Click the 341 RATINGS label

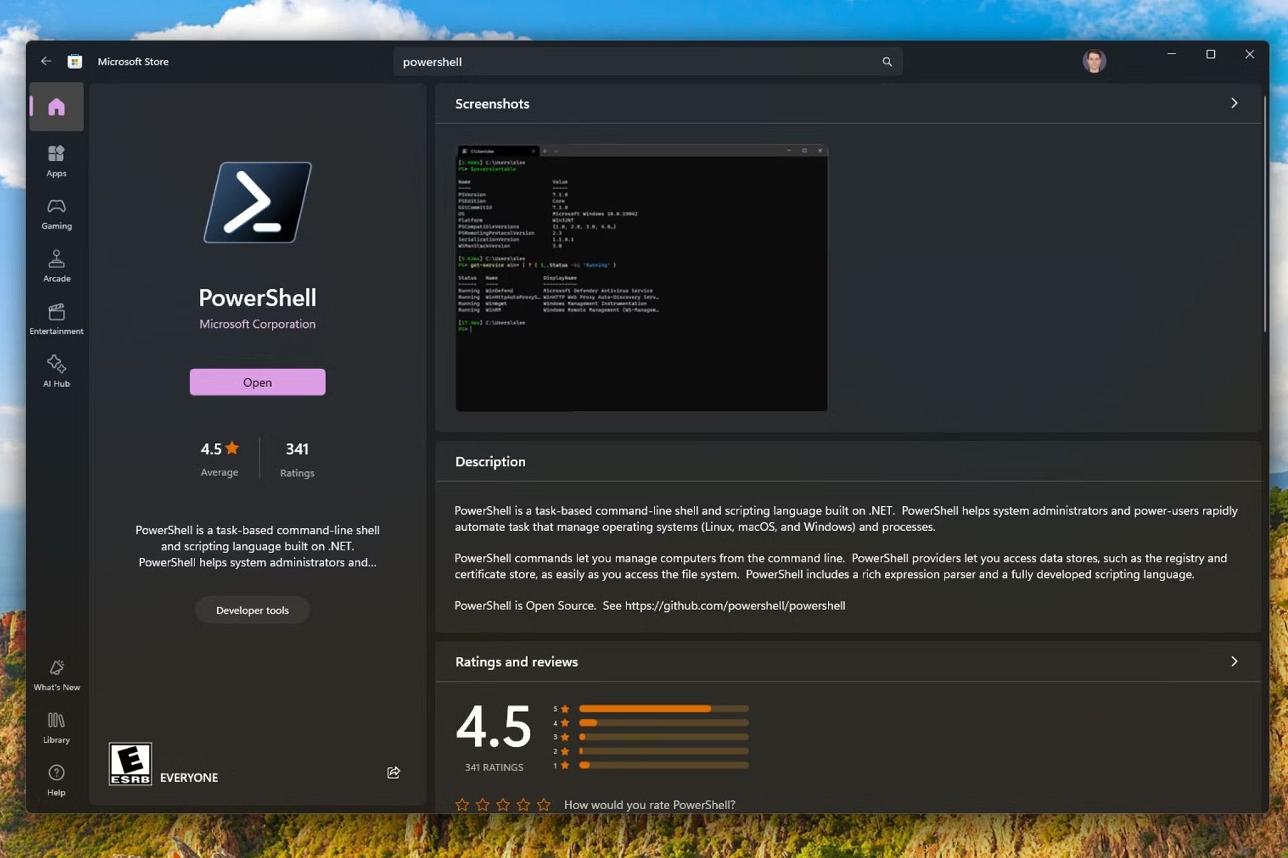tap(494, 768)
